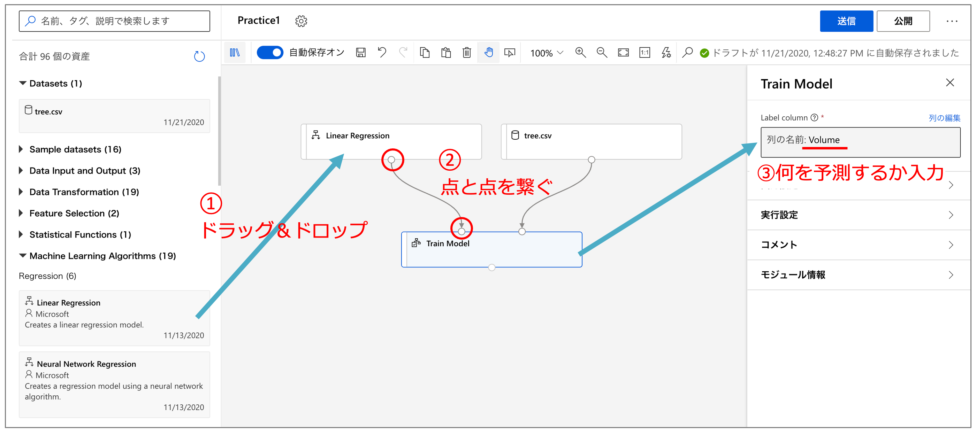Paste the copied module
Viewport: 976px width, 434px height.
tap(446, 53)
